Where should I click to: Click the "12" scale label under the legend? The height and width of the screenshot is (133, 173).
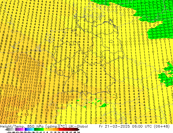(51, 132)
